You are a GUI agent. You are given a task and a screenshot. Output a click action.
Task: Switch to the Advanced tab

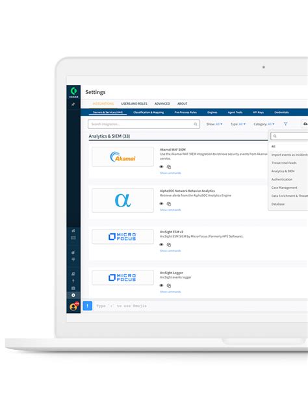tap(162, 104)
